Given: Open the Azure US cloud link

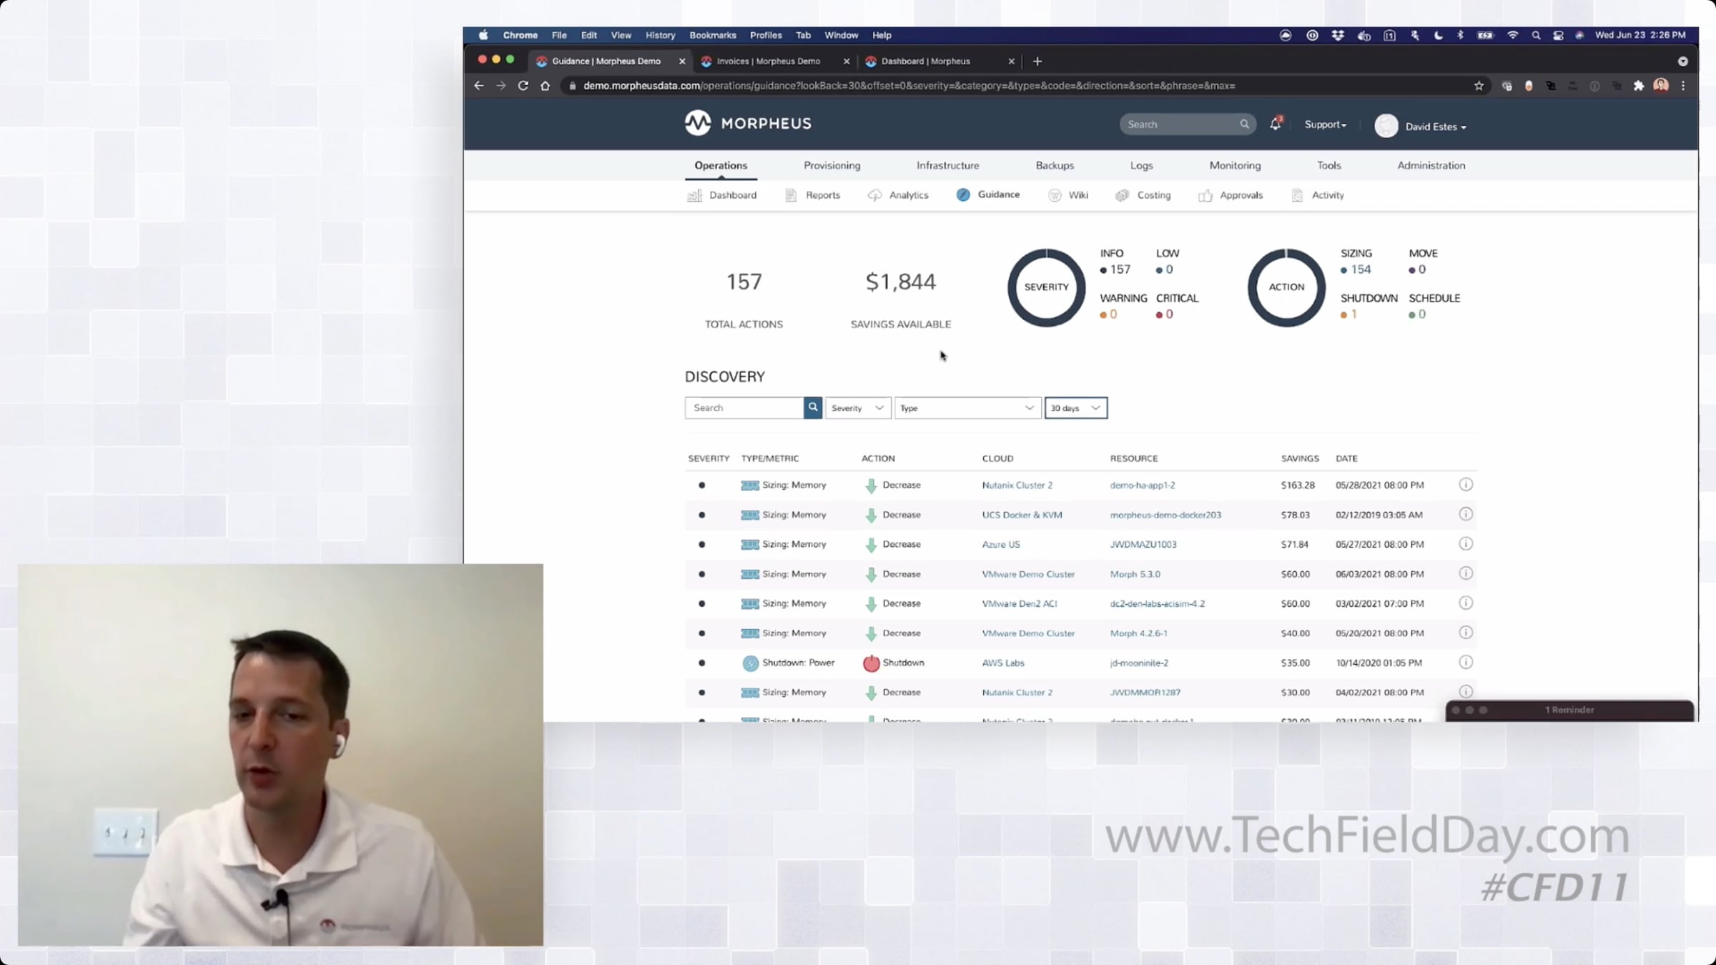Looking at the screenshot, I should 1001,545.
